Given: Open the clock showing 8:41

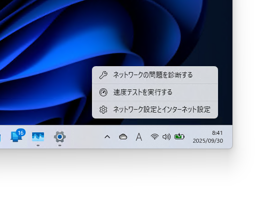Looking at the screenshot, I should click(217, 133).
